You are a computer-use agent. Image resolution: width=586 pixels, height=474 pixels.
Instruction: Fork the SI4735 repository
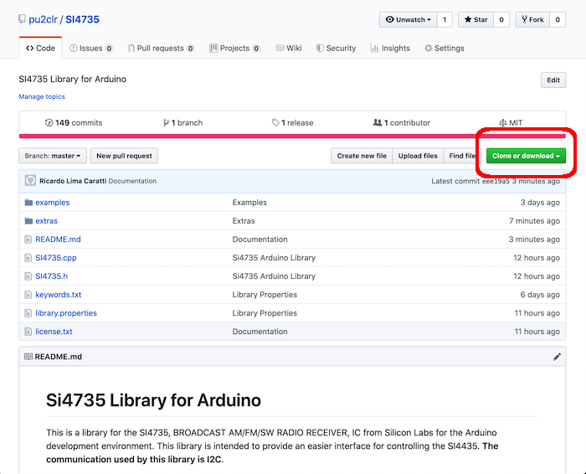click(532, 19)
